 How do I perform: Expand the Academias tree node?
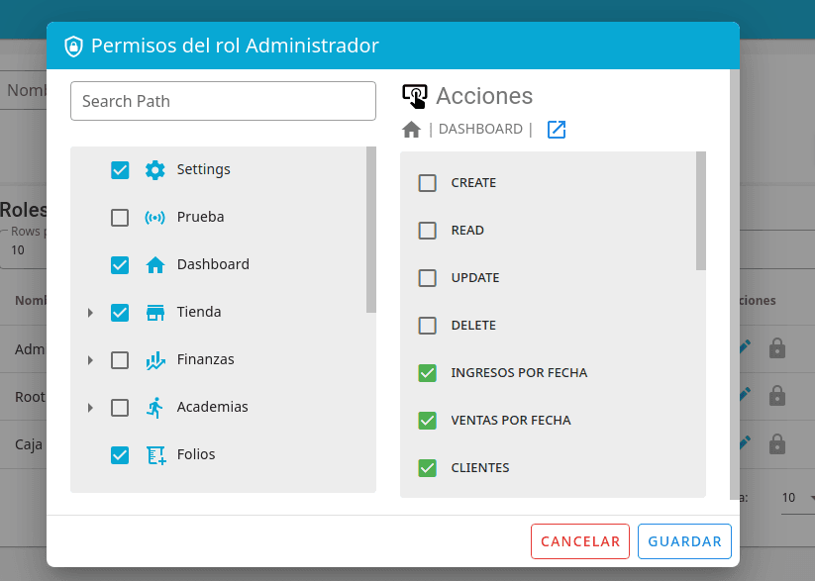(90, 408)
